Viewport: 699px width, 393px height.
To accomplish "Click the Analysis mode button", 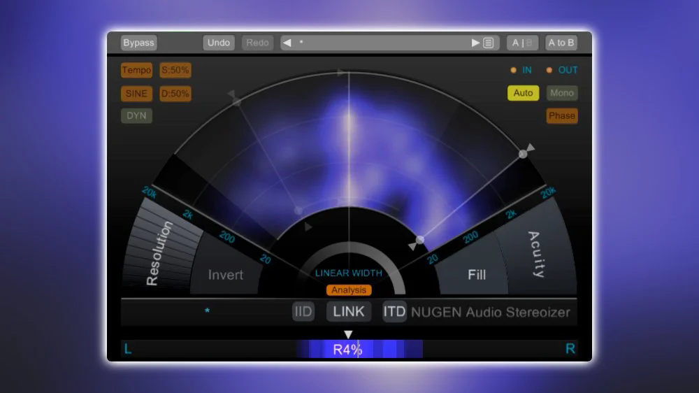I will [x=349, y=290].
